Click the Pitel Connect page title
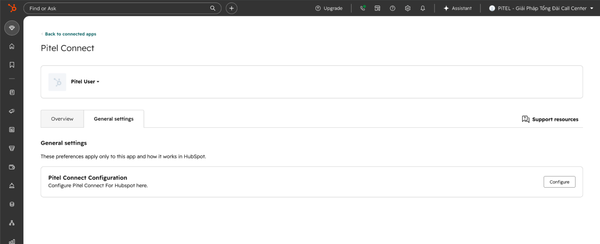The width and height of the screenshot is (600, 244). coord(67,48)
